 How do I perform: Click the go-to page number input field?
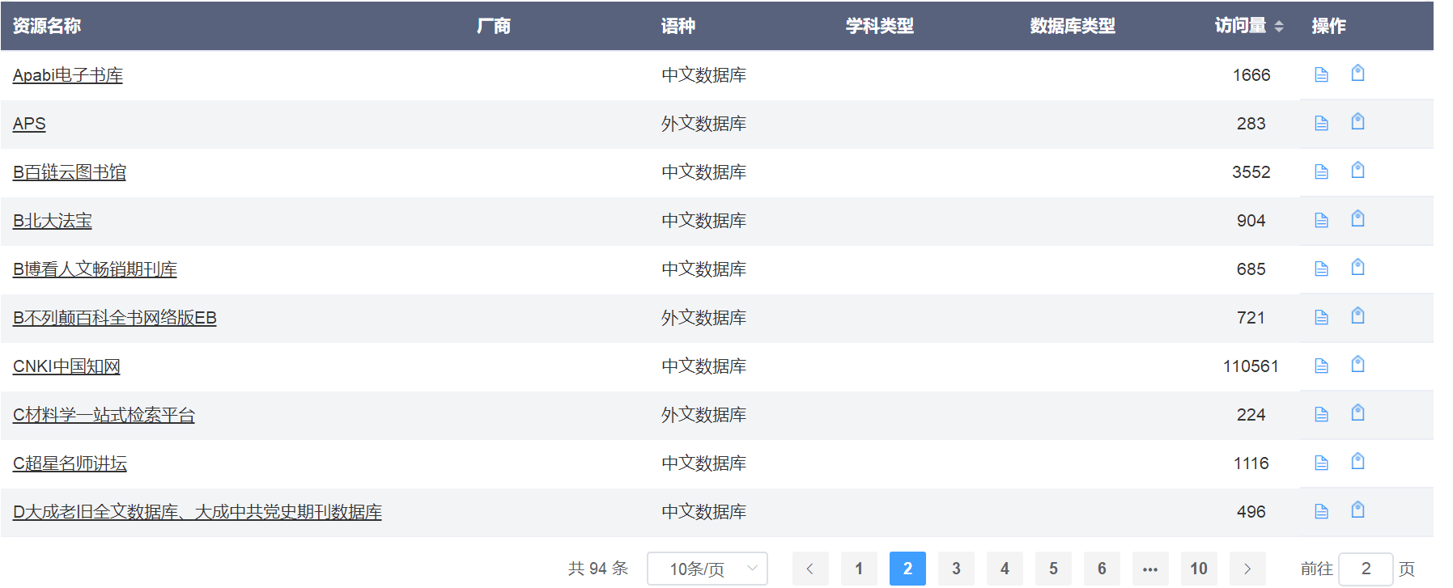tap(1365, 569)
